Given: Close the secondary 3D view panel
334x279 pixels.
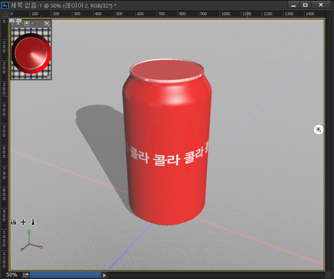Looking at the screenshot, I should (x=18, y=23).
